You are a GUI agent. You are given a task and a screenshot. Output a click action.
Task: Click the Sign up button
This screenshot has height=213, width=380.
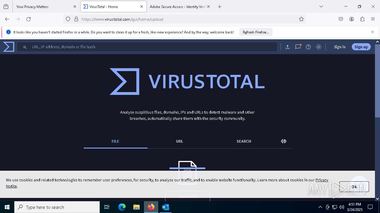(361, 47)
